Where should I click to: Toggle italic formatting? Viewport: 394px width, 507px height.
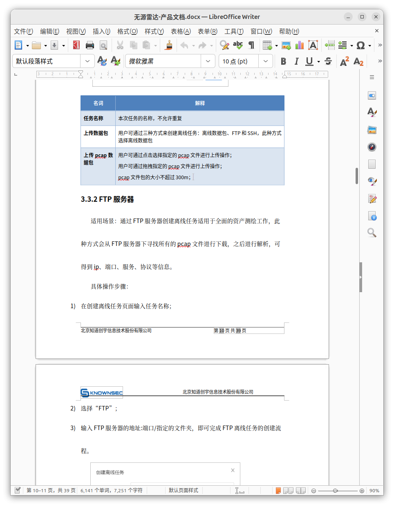point(296,61)
